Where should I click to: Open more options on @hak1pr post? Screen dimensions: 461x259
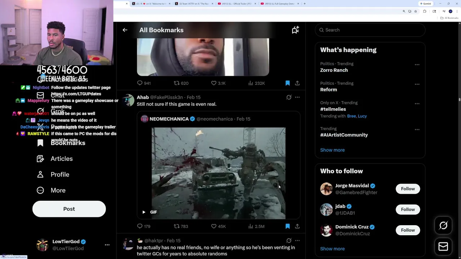click(x=297, y=241)
